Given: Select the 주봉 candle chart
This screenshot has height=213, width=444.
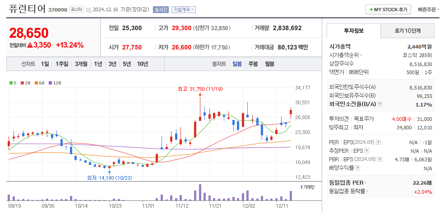Looking at the screenshot, I should [x=253, y=64].
